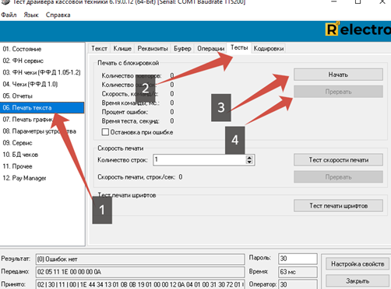The height and width of the screenshot is (289, 391).
Task: Click the Оператор input field
Action: click(298, 284)
